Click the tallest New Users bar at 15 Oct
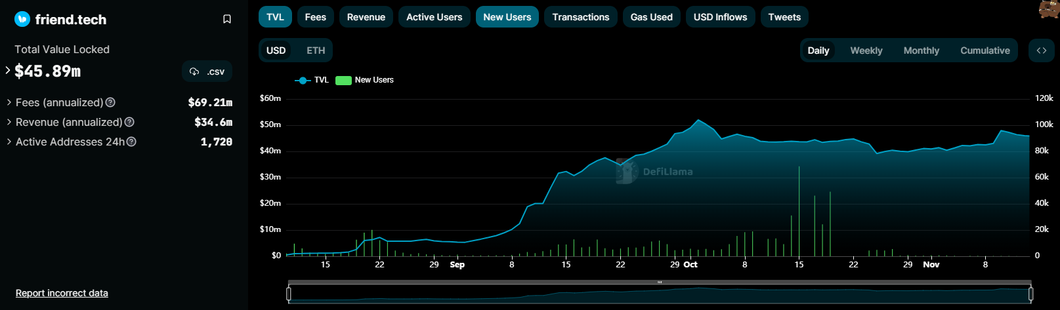Viewport: 1060px width, 310px height. [799, 211]
